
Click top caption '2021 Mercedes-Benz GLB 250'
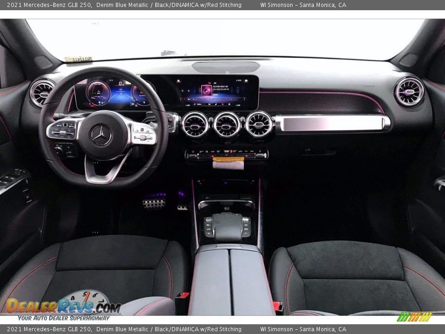click(49, 5)
